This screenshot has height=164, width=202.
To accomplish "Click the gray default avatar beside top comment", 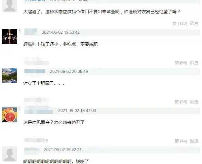I will pos(10,6).
